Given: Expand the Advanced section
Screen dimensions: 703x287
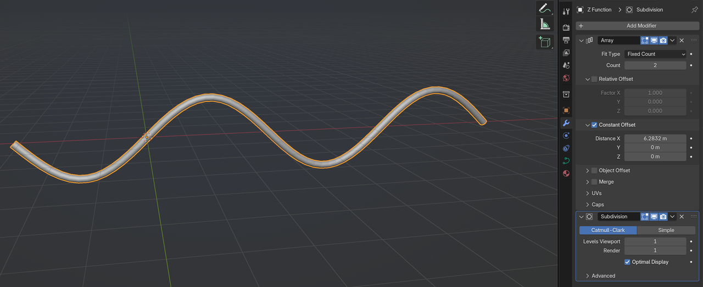Looking at the screenshot, I should (587, 276).
